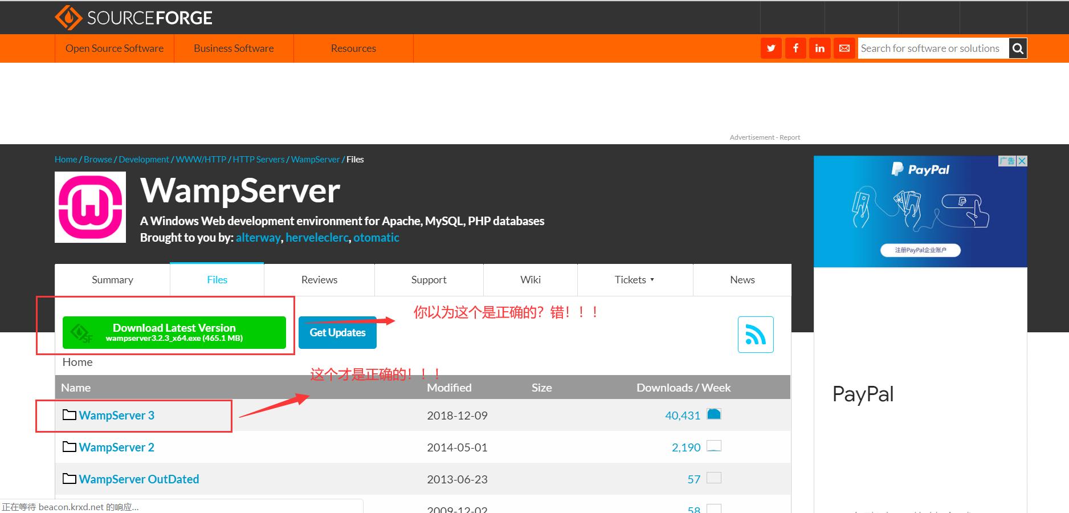The image size is (1069, 513).
Task: Switch to the Files tab
Action: (217, 280)
